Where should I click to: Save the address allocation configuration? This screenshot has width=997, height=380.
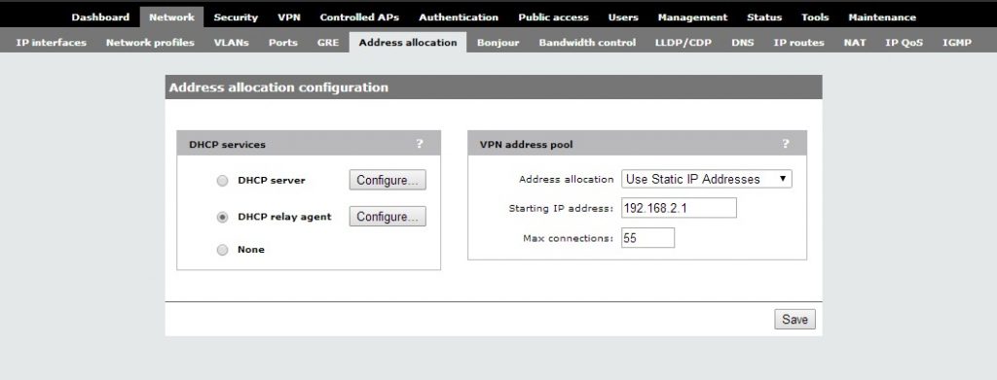794,319
